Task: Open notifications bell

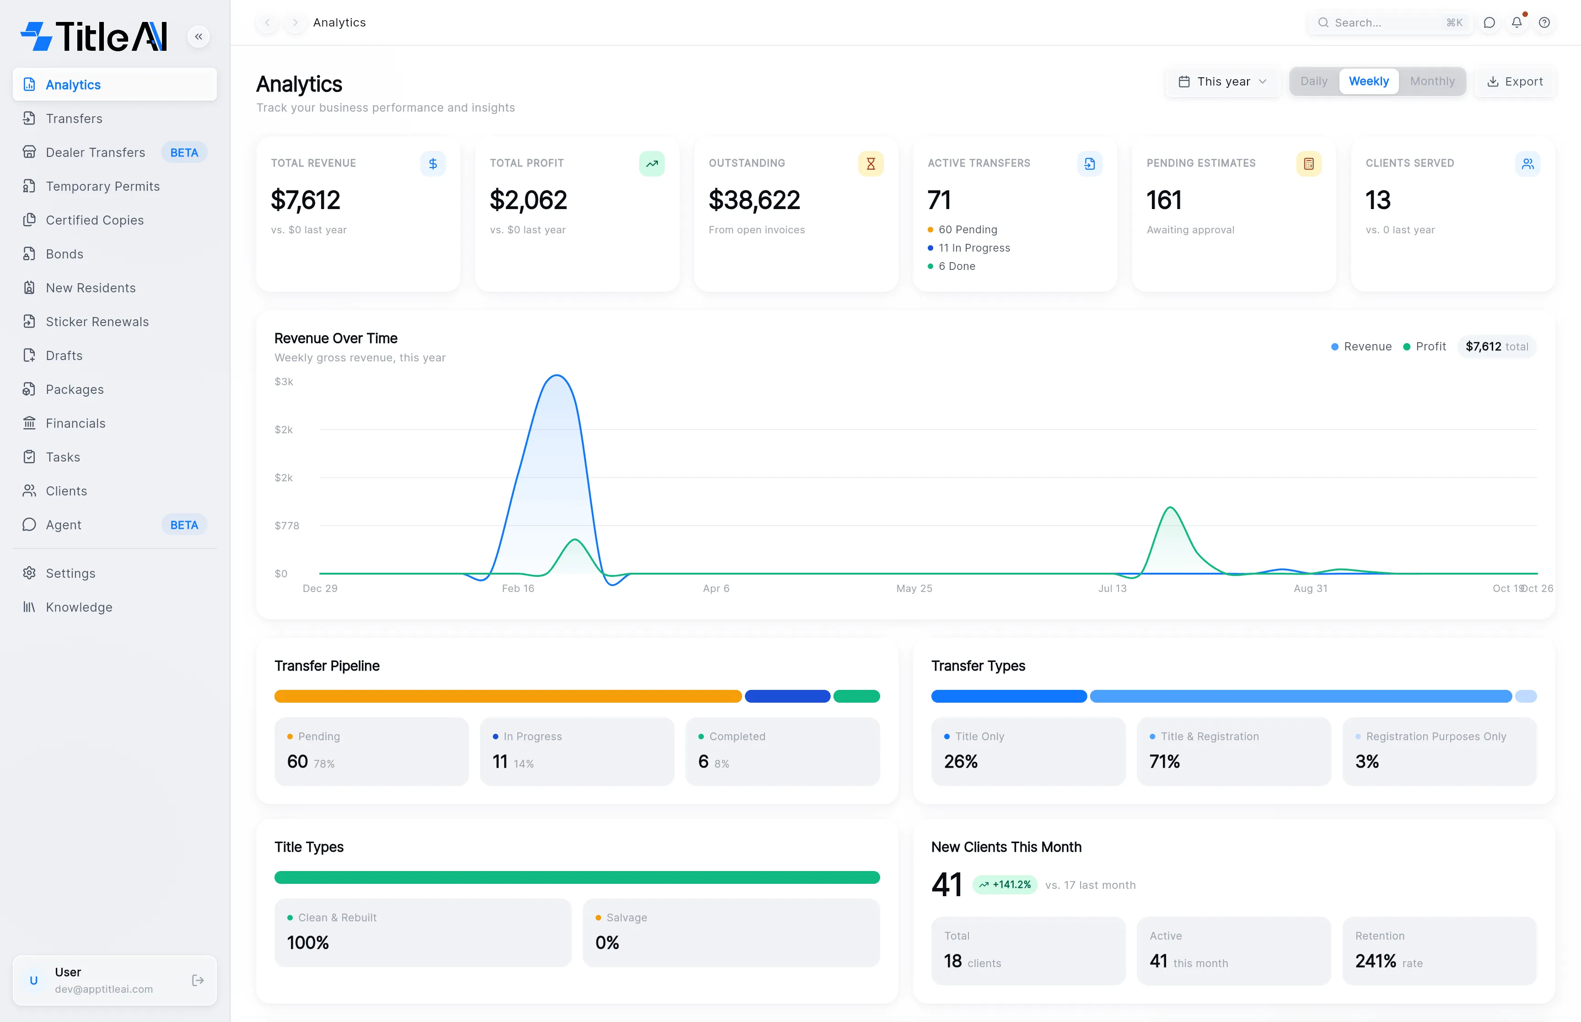Action: [1516, 22]
